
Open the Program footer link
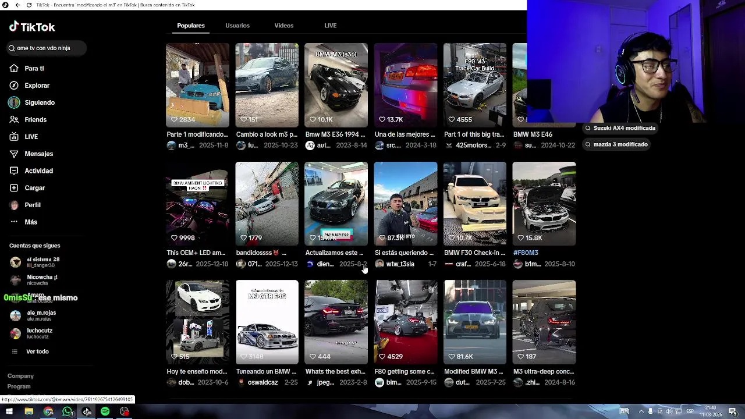coord(19,386)
